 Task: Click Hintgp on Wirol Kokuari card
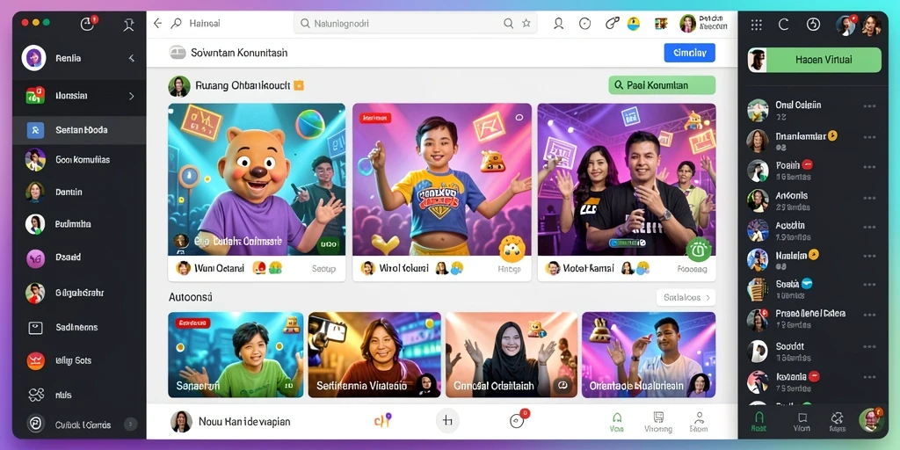509,268
